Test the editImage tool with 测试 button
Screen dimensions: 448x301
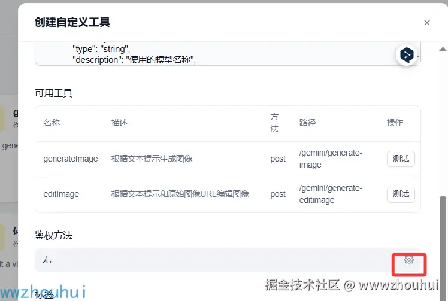coord(401,194)
